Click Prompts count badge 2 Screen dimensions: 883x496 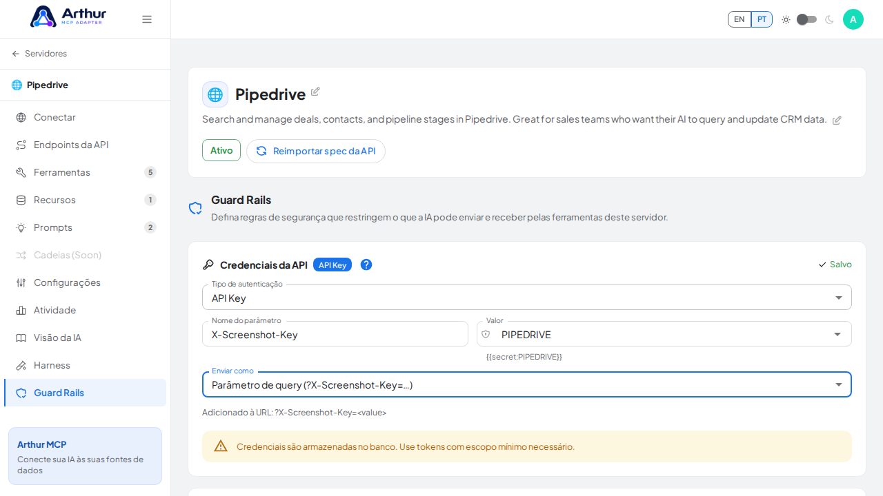coord(150,227)
